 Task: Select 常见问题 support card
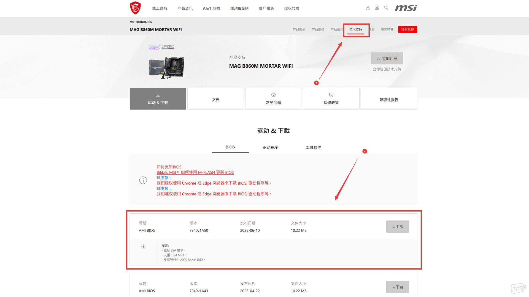(x=273, y=99)
